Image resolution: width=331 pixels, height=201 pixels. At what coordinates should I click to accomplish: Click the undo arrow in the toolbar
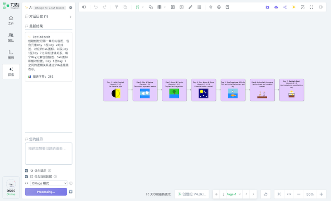96,7
